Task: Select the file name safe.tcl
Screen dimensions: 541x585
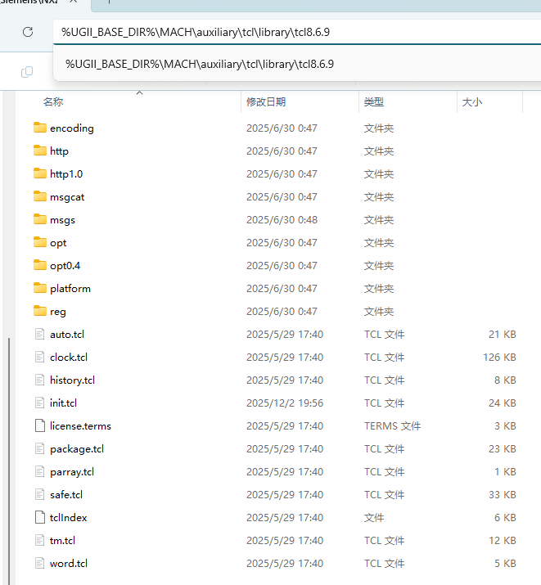Action: coord(66,495)
